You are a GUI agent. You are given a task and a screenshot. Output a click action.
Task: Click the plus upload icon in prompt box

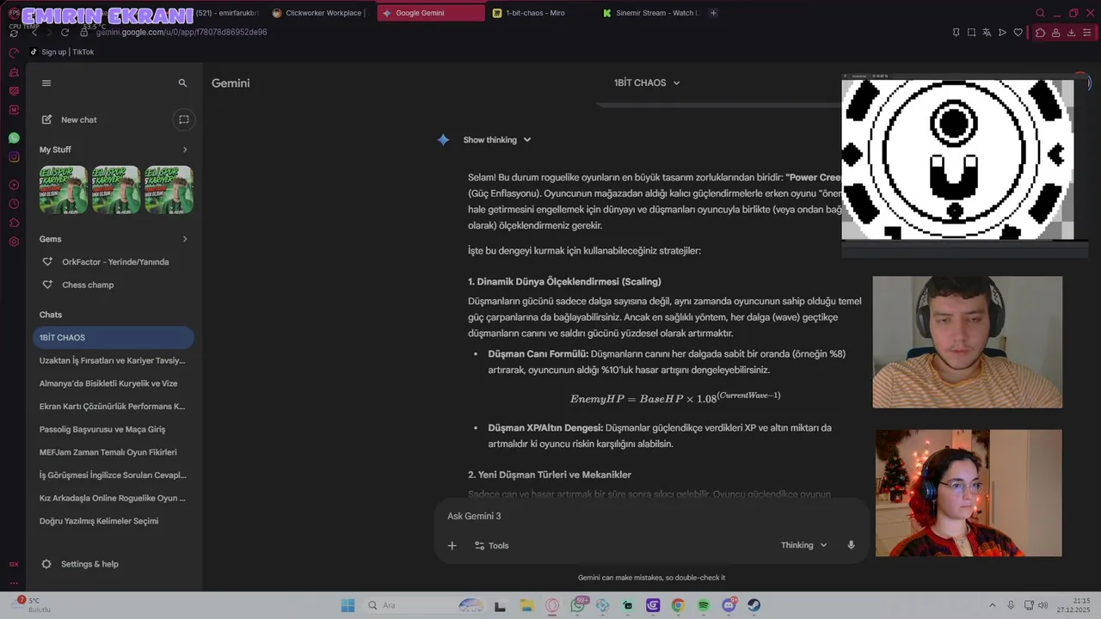pyautogui.click(x=452, y=545)
